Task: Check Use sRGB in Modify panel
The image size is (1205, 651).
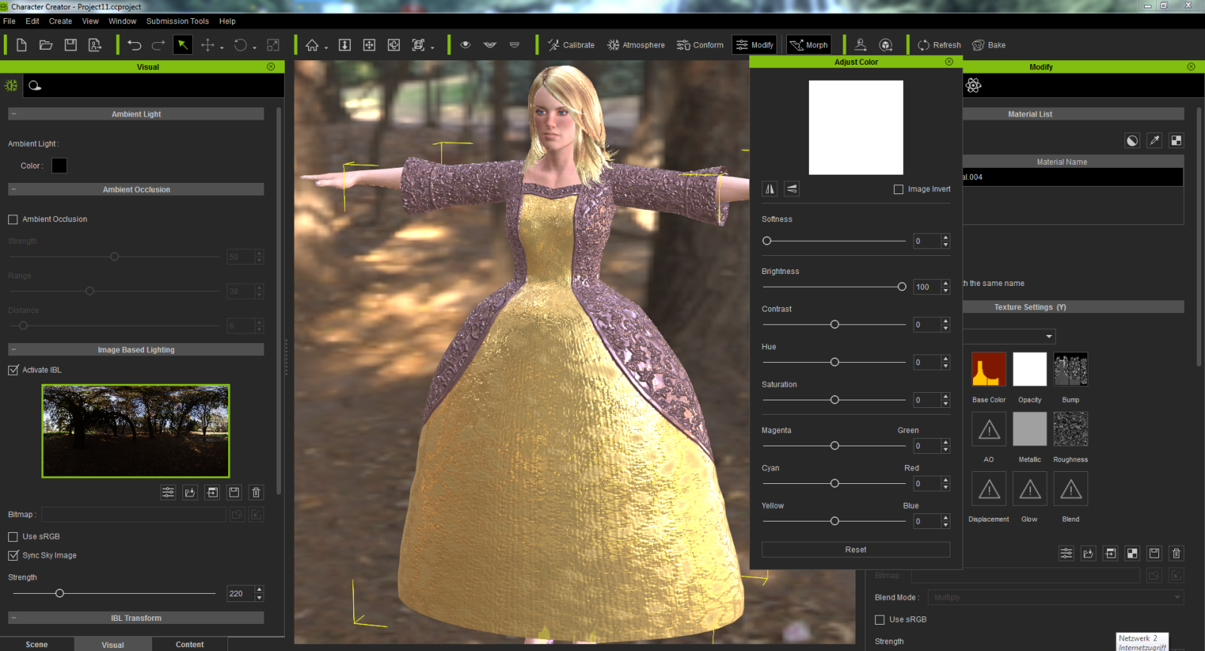Action: click(880, 619)
